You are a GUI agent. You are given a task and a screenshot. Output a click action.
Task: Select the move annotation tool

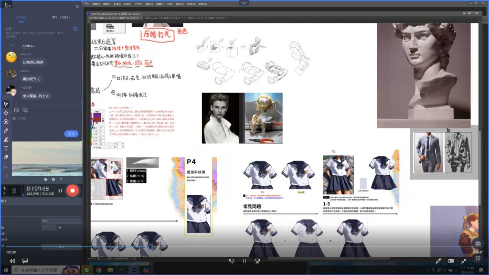coord(6,113)
